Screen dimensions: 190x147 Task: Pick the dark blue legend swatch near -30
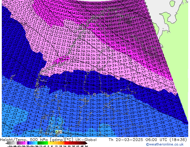pyautogui.click(x=28, y=143)
